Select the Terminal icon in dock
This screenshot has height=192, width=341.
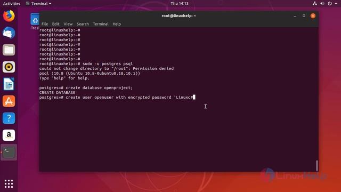coord(9,152)
